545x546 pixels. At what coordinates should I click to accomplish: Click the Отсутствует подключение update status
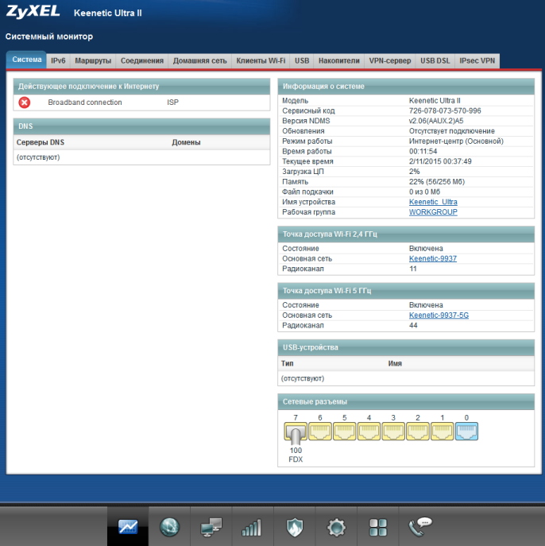tap(452, 131)
